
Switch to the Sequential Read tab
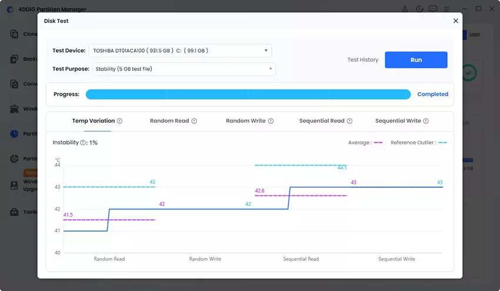322,121
